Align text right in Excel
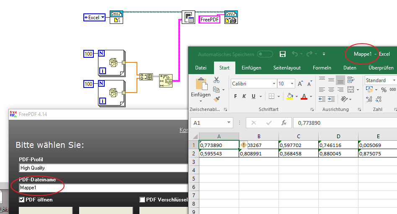This screenshot has width=397, height=214. pos(340,90)
